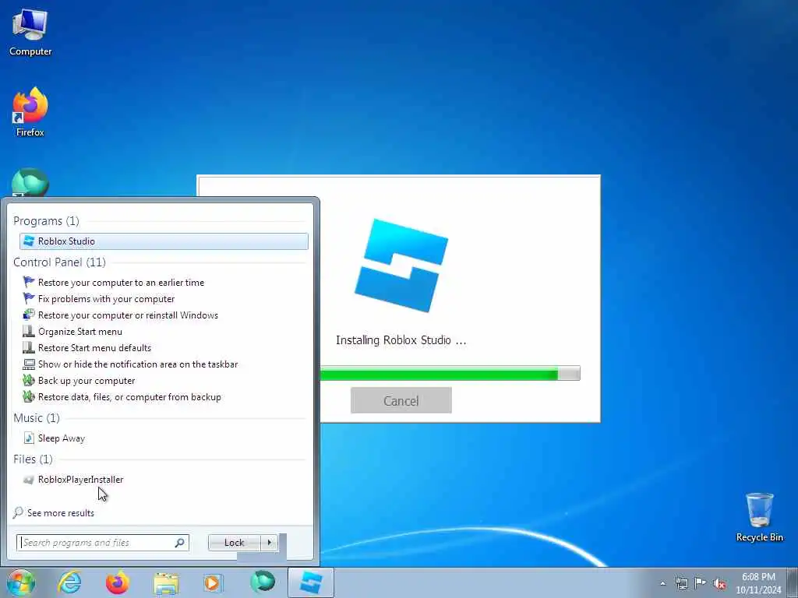Click the Roblox Studio installer progress bar
Screen dimensions: 798x598
pos(450,374)
